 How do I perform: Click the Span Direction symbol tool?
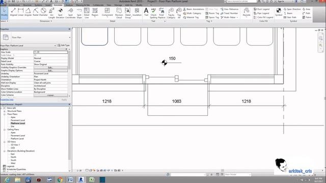pyautogui.click(x=292, y=9)
